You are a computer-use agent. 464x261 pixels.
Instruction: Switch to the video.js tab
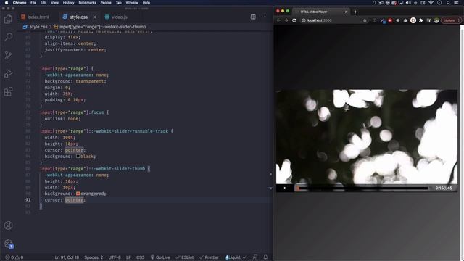tap(116, 17)
